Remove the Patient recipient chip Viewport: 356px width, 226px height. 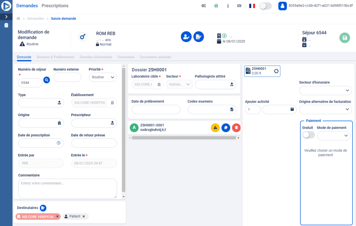(83, 216)
